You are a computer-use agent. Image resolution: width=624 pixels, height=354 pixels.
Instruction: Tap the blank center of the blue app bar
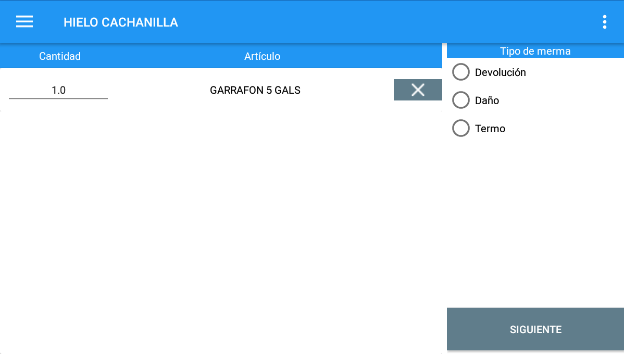pyautogui.click(x=365, y=22)
